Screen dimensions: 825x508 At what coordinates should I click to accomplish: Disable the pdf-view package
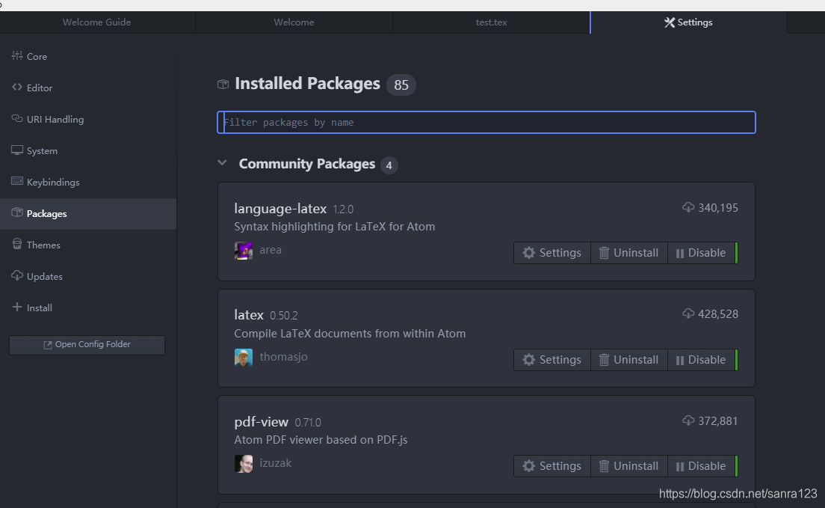point(702,466)
